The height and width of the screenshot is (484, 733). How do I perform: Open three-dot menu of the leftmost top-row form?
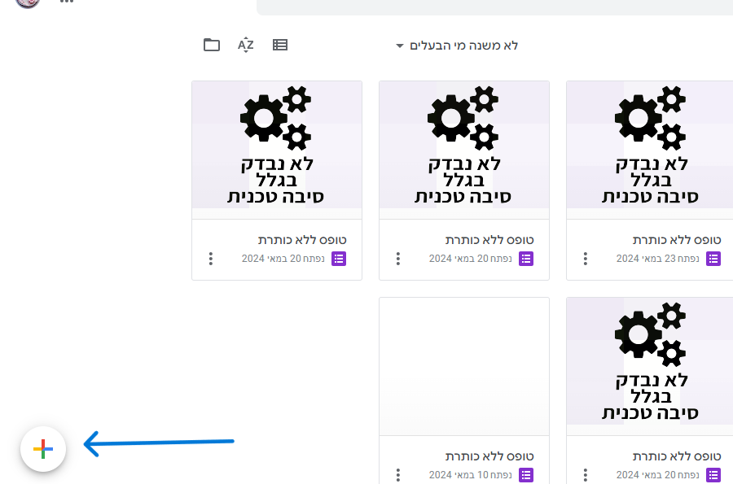click(x=211, y=259)
